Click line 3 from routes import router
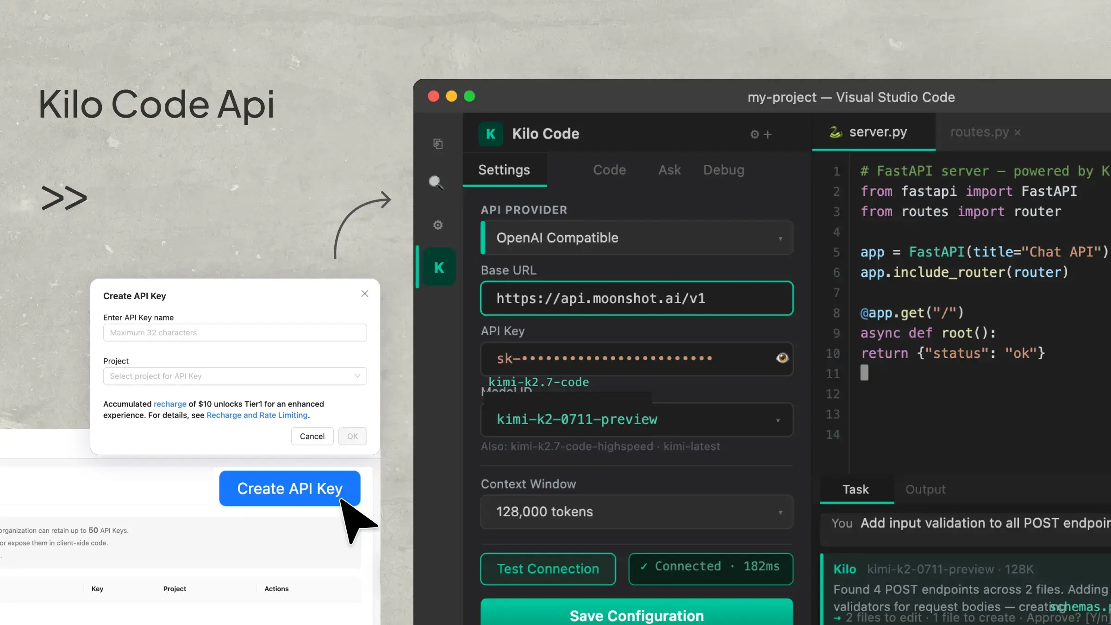The width and height of the screenshot is (1111, 625). [961, 212]
